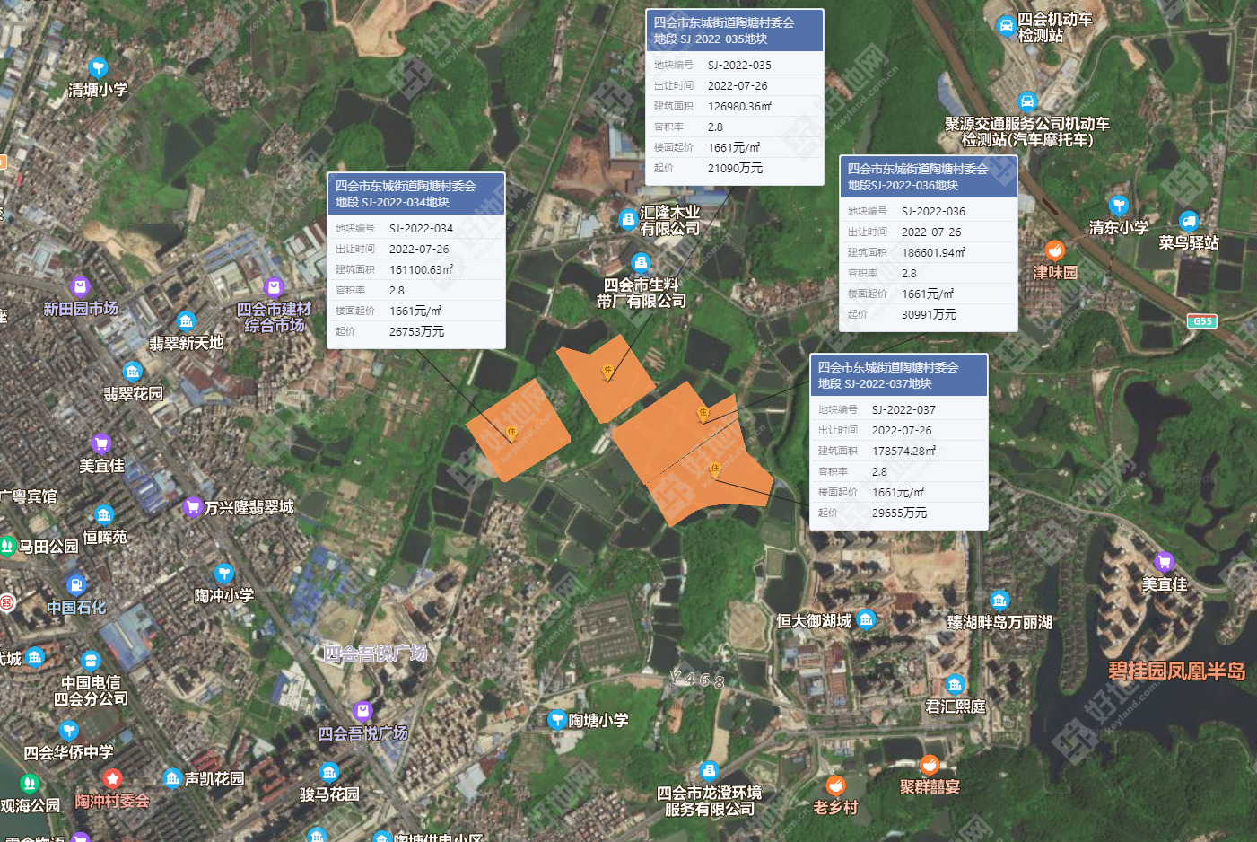Select the 聚群囍宴 restaurant marker icon
This screenshot has width=1257, height=842.
(x=930, y=765)
